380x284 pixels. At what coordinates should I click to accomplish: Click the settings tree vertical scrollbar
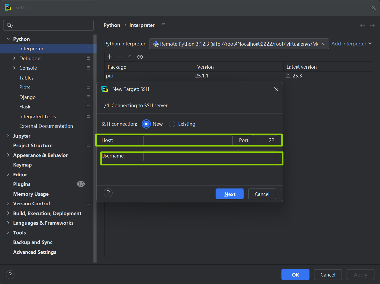(x=95, y=148)
